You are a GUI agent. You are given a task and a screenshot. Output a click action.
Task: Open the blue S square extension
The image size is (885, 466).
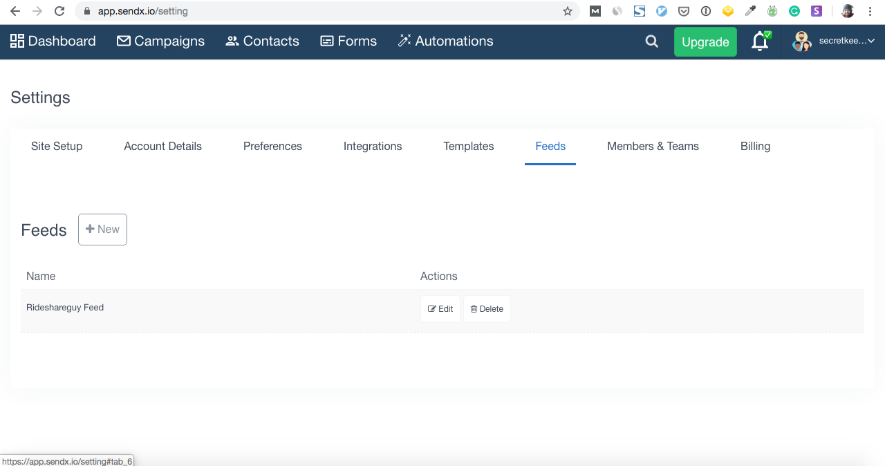pyautogui.click(x=640, y=11)
